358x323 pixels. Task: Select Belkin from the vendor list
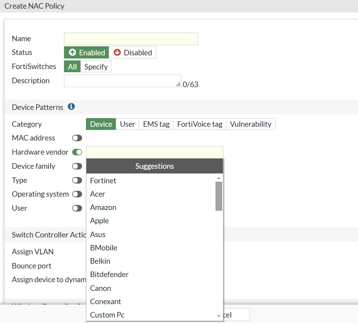(151, 261)
